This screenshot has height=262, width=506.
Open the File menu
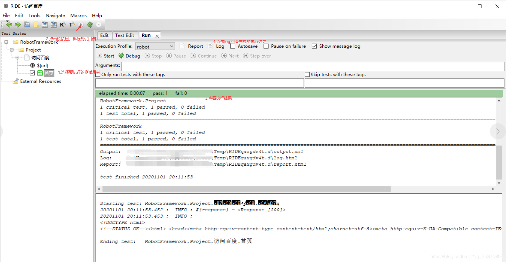(6, 16)
